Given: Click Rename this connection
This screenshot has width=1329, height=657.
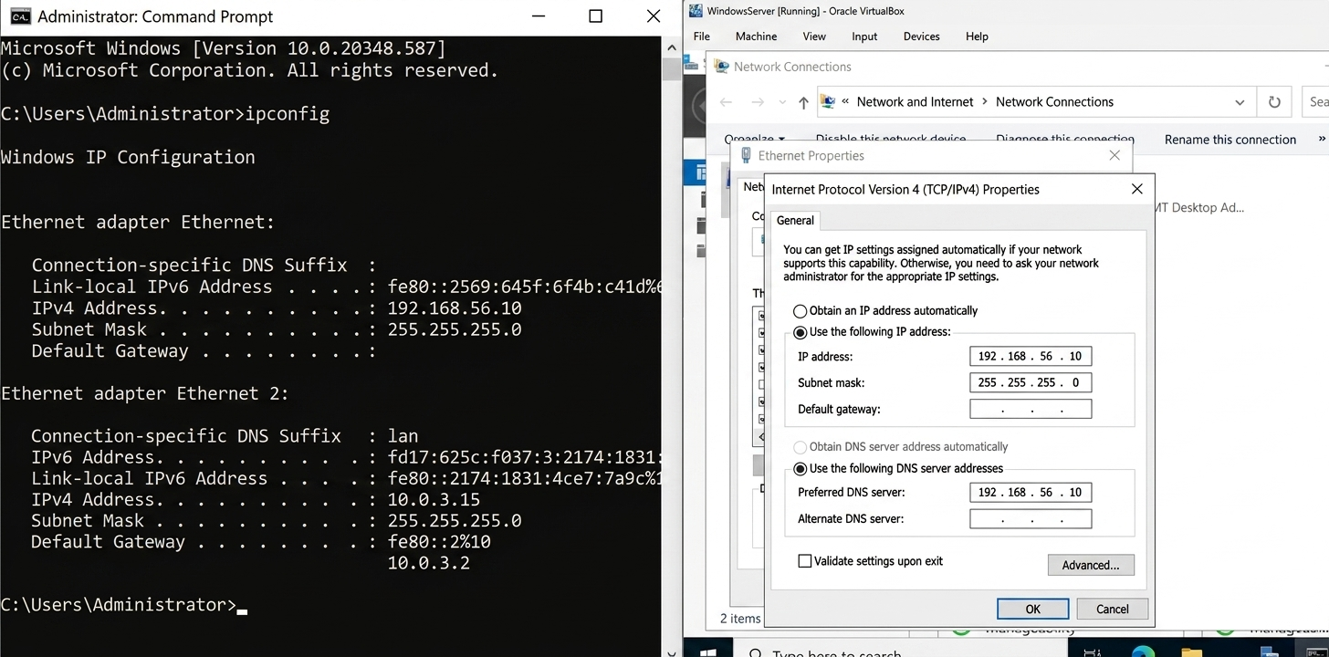Looking at the screenshot, I should [1230, 140].
